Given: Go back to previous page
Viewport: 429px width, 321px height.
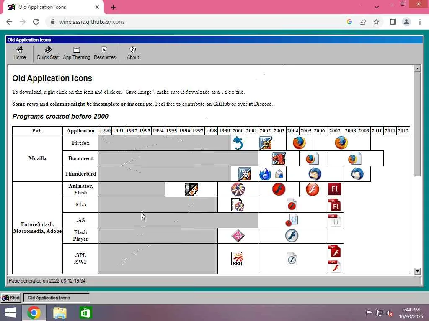Looking at the screenshot, I should [9, 22].
